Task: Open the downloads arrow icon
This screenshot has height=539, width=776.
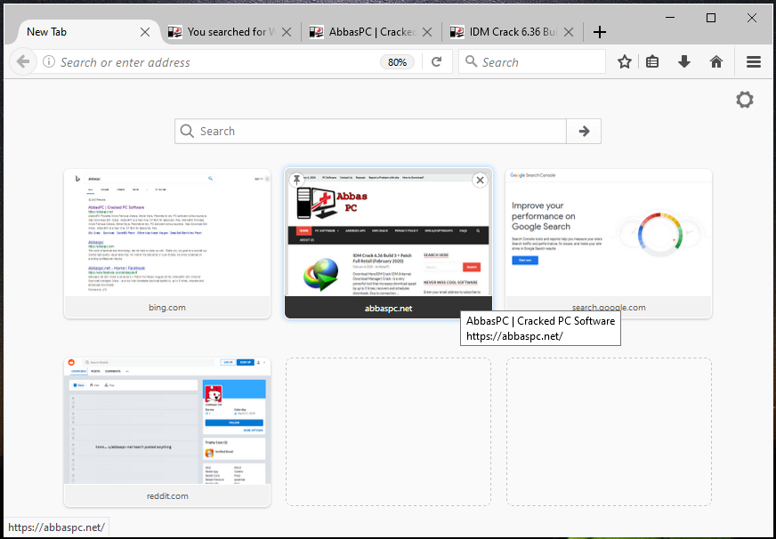Action: [684, 61]
